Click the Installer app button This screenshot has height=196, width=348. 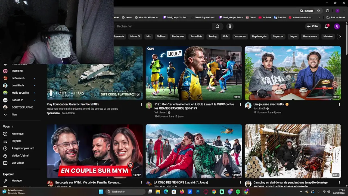(x=307, y=11)
